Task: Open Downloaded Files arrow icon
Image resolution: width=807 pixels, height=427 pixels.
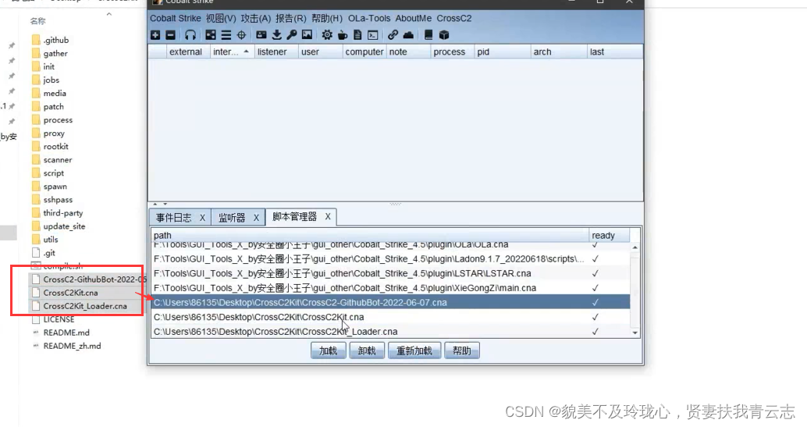Action: [277, 35]
